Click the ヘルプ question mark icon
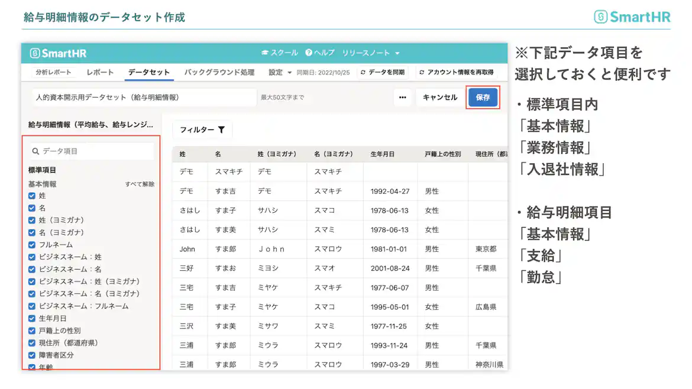Screen dimensions: 692x389 309,52
